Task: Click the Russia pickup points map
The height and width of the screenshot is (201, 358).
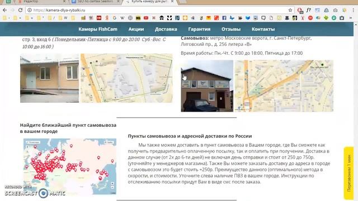Action: coord(69,166)
